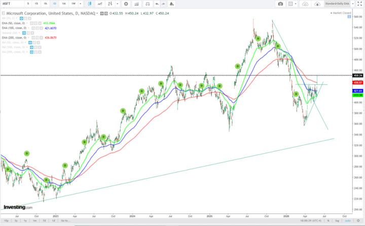Screen dimensions: 365x226
Task: Select the bar chart style icon
Action: coord(110,4)
